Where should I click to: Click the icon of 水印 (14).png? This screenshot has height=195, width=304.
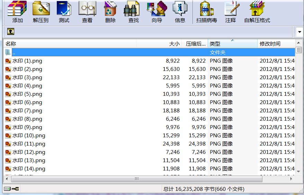[8, 169]
